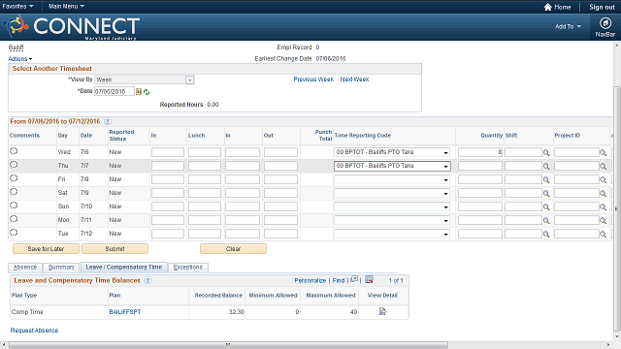The height and width of the screenshot is (349, 621).
Task: Click the download grid icon in balances header
Action: pos(369,280)
